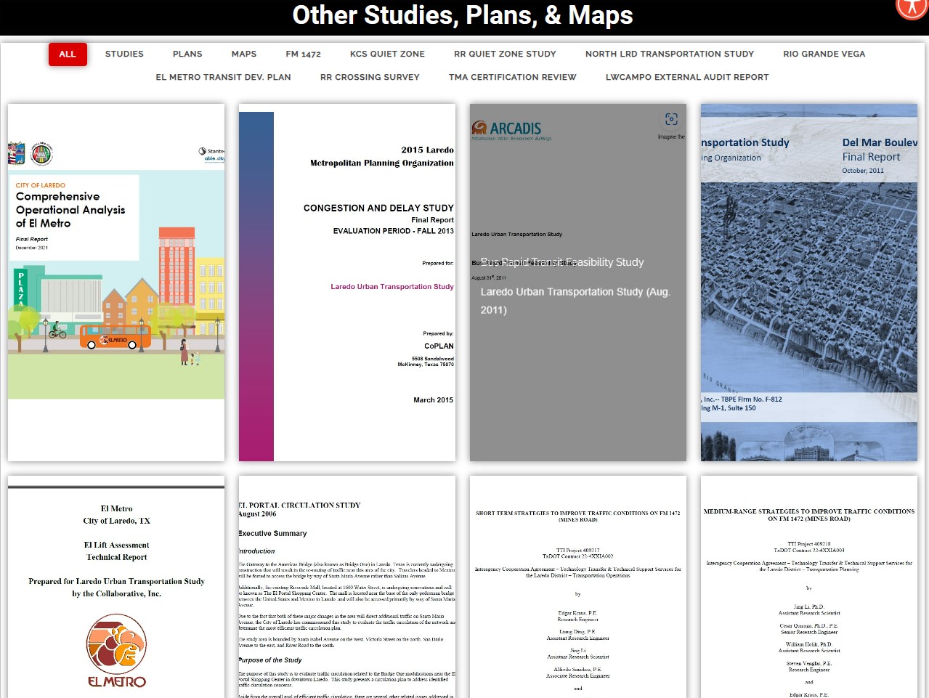Screen dimensions: 929x698
Task: Select the RIO GRANDE VEGA filter
Action: click(x=824, y=54)
